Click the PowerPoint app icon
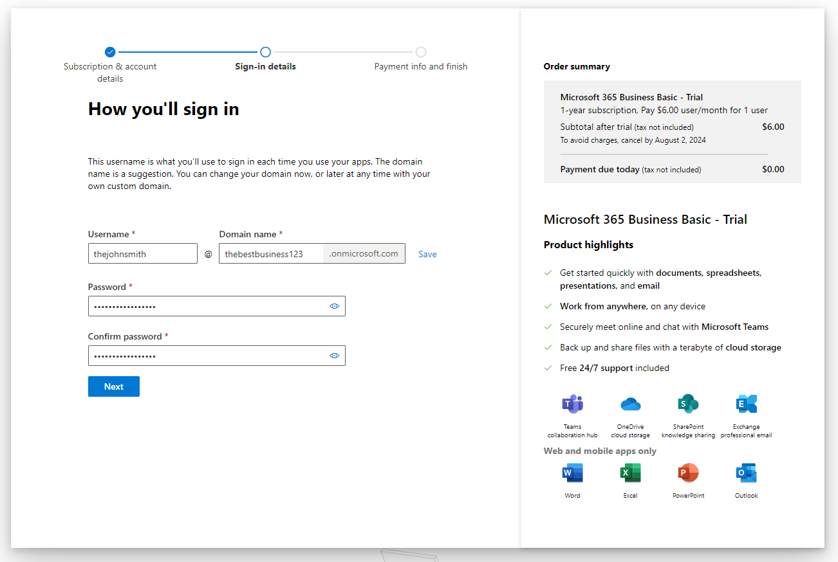This screenshot has height=562, width=838. [x=688, y=473]
